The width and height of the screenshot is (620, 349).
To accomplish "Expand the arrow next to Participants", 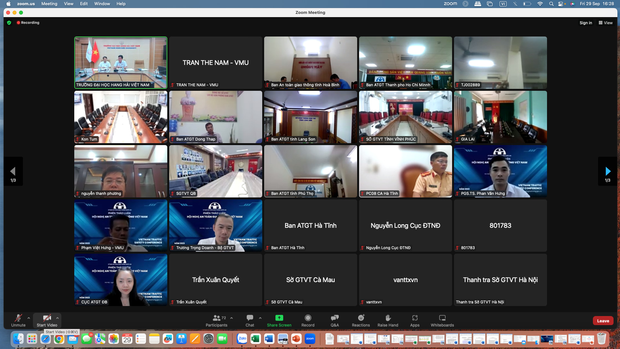I will [232, 318].
